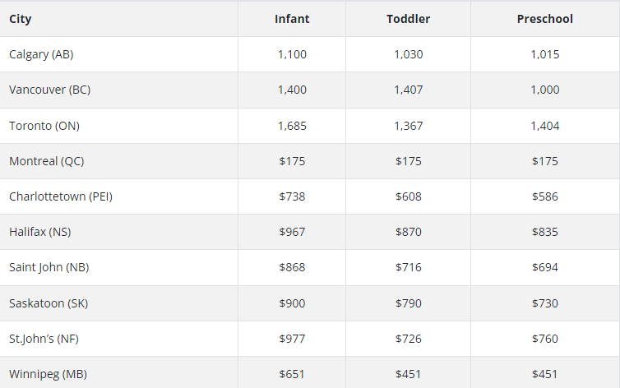620x388 pixels.
Task: Select Winnipeg (MB) city cell
Action: click(x=48, y=374)
